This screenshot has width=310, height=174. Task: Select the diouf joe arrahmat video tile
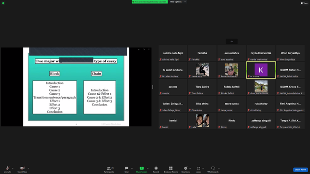point(261,87)
